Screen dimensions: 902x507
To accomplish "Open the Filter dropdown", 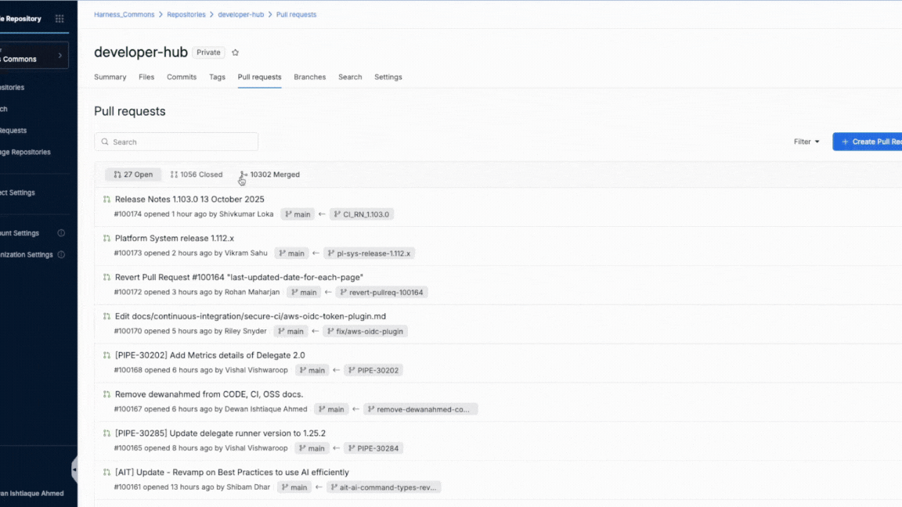I will pos(806,142).
